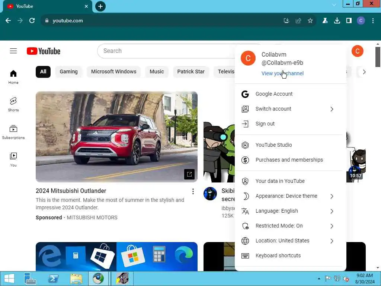Click the Appearance moon icon
Screen dimensions: 381x286
(246, 196)
